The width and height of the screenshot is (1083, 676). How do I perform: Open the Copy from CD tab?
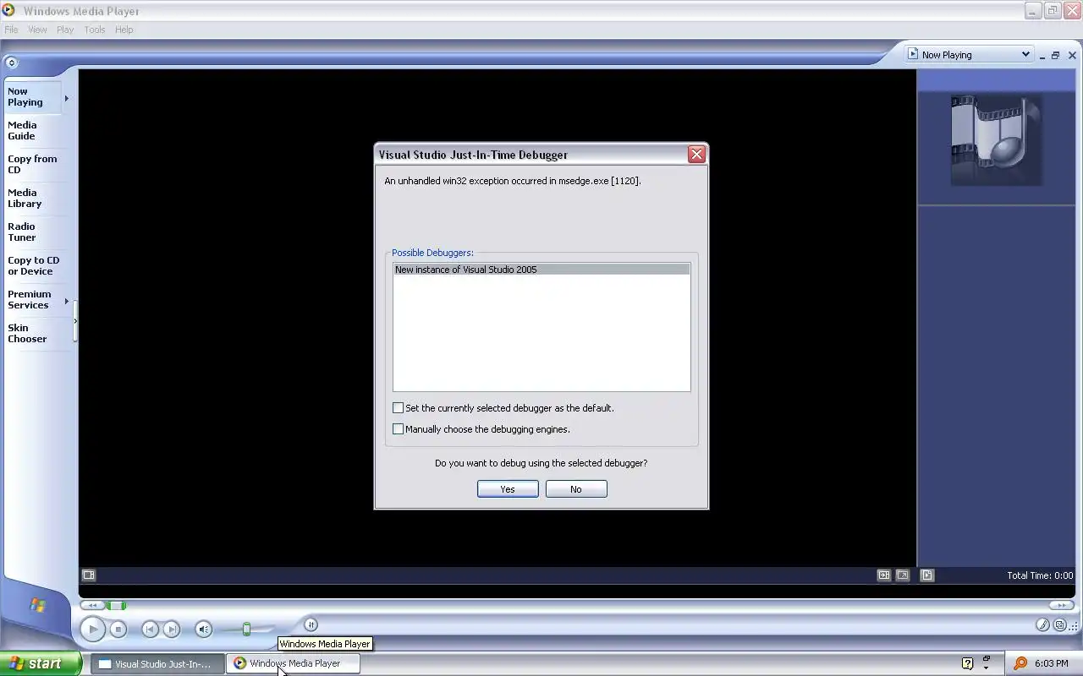[32, 165]
